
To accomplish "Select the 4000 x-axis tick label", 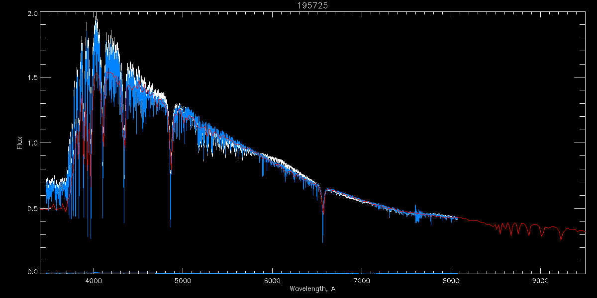I will (x=94, y=281).
